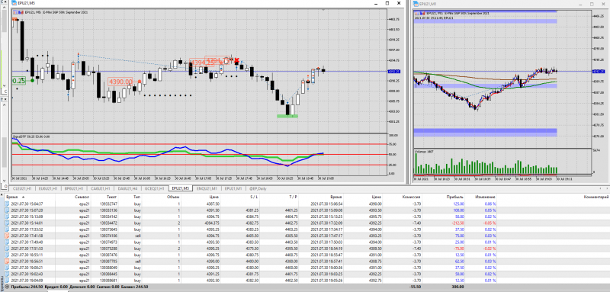Image resolution: width=610 pixels, height=292 pixels.
Task: Click the green 0.25 trade label
Action: tap(19, 81)
